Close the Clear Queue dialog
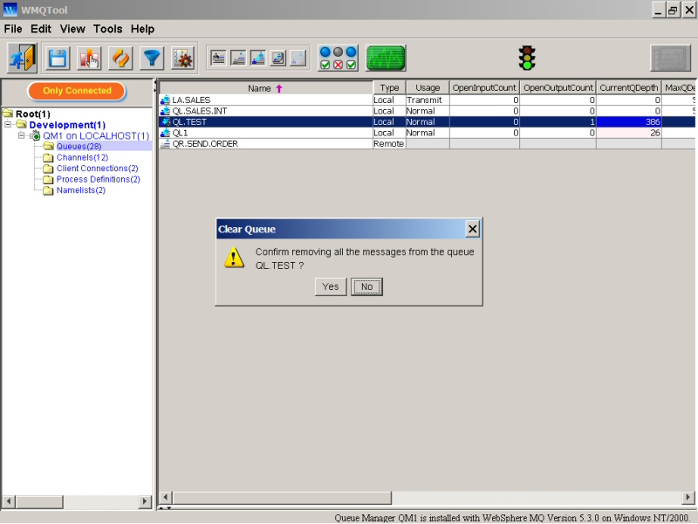 click(x=472, y=229)
